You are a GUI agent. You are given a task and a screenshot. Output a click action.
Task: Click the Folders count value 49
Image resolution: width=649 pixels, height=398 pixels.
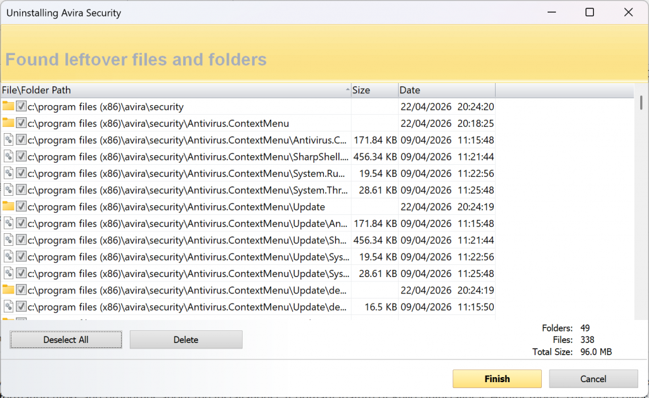[585, 328]
